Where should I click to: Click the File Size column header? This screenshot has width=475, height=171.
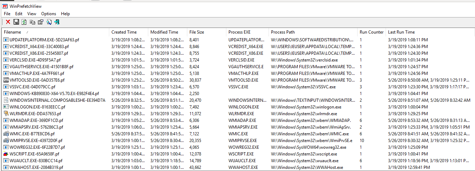(197, 32)
